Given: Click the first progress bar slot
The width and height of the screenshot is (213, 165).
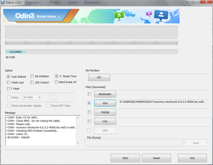Looking at the screenshot, I should pos(15,43).
